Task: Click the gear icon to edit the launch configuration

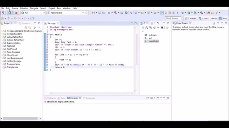Action: point(87,13)
